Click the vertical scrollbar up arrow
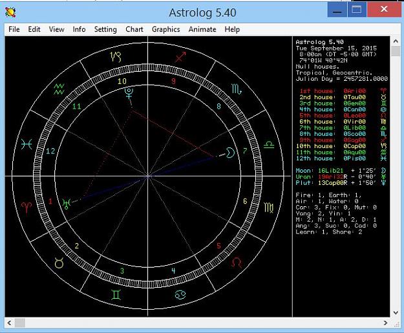The height and width of the screenshot is (333, 404). pos(396,41)
